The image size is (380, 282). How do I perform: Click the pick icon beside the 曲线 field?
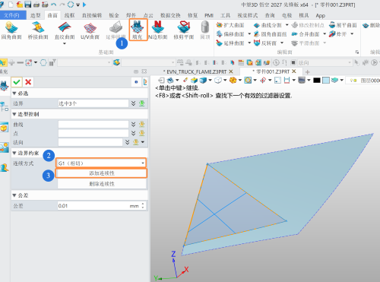point(142,124)
